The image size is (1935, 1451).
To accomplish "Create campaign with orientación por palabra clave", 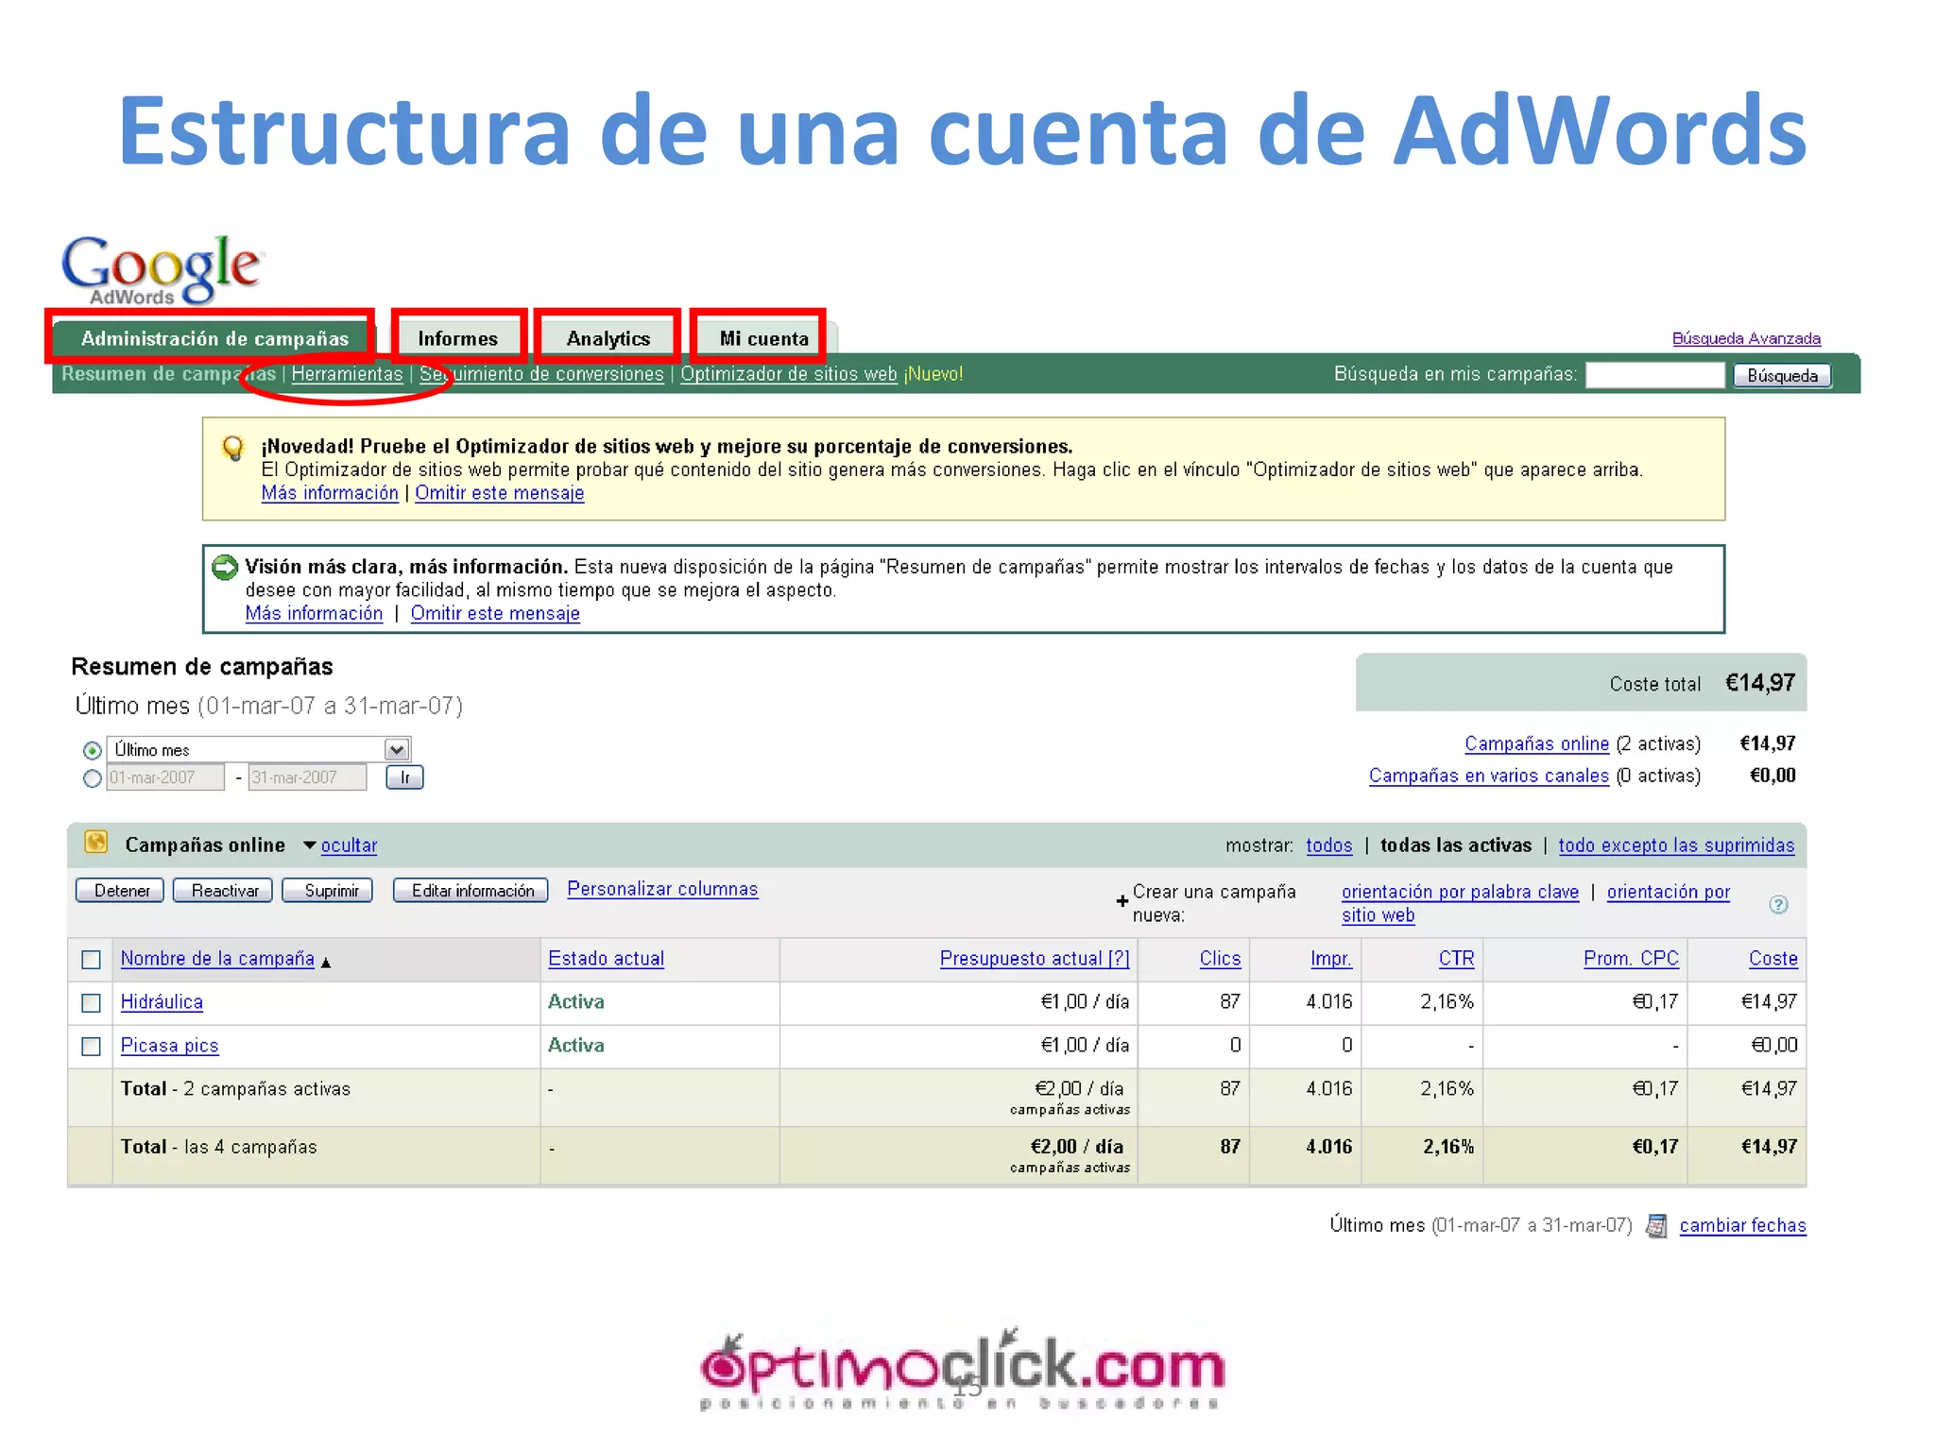I will (1460, 892).
